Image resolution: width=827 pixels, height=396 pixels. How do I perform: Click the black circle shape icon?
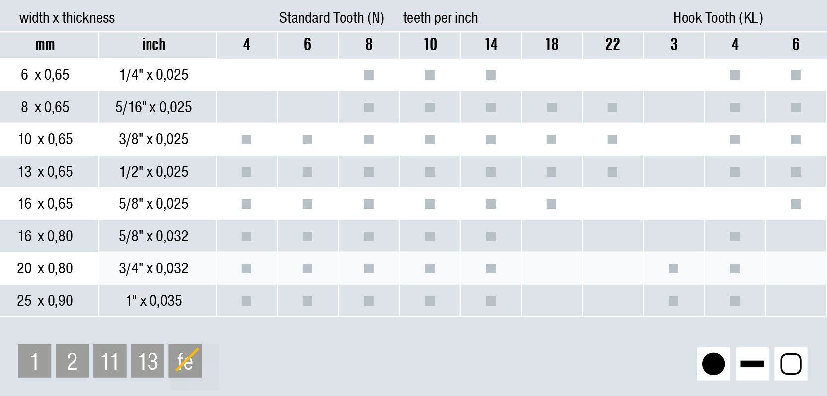(x=713, y=364)
